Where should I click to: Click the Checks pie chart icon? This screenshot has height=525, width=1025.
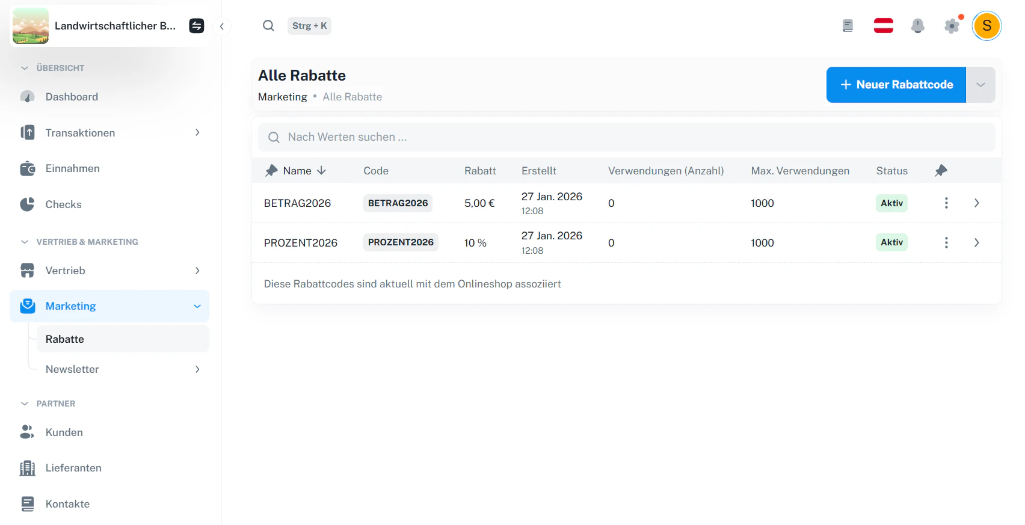pos(27,204)
